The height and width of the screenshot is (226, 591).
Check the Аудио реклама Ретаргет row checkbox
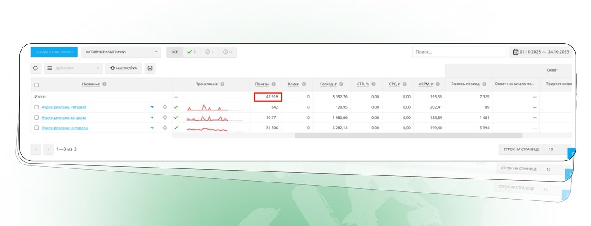(x=37, y=107)
